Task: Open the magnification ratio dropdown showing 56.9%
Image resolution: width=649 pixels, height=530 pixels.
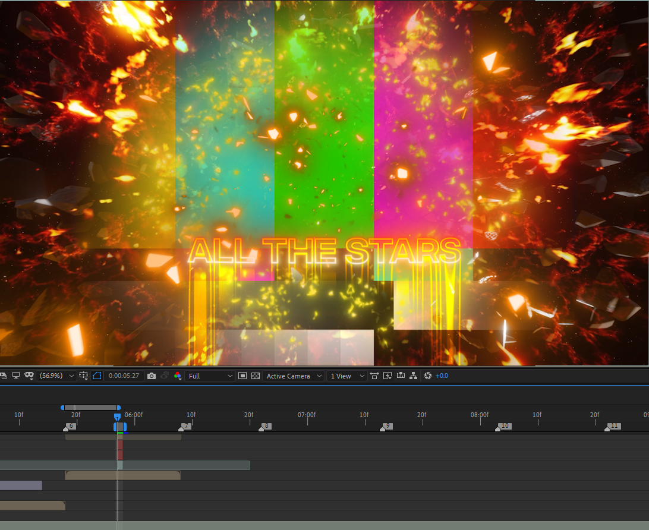Action: click(x=56, y=376)
